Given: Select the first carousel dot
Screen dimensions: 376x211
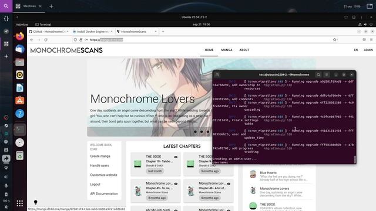Looking at the screenshot, I should point(195,131).
